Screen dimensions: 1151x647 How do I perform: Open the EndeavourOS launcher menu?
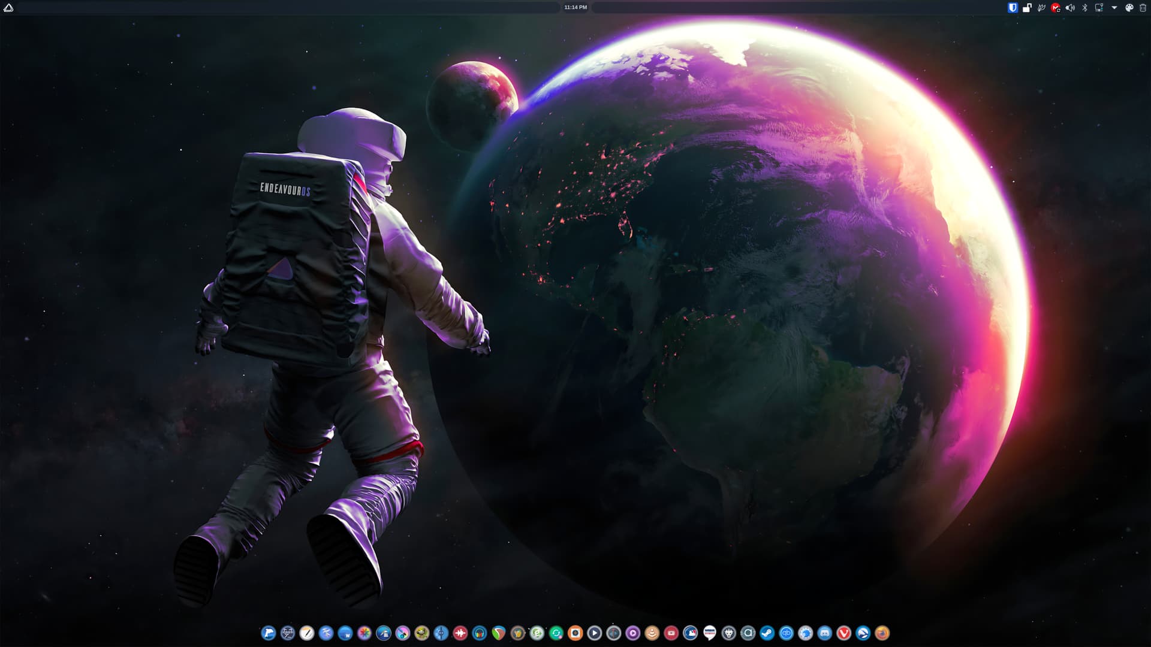coord(8,8)
